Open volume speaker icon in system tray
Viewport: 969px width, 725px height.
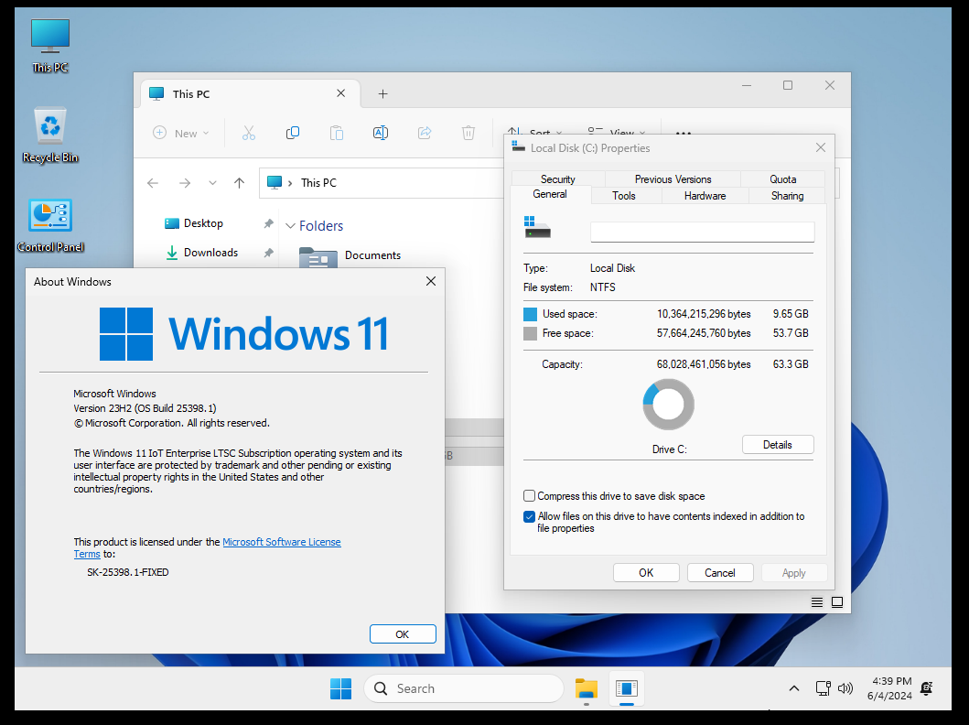pyautogui.click(x=845, y=688)
